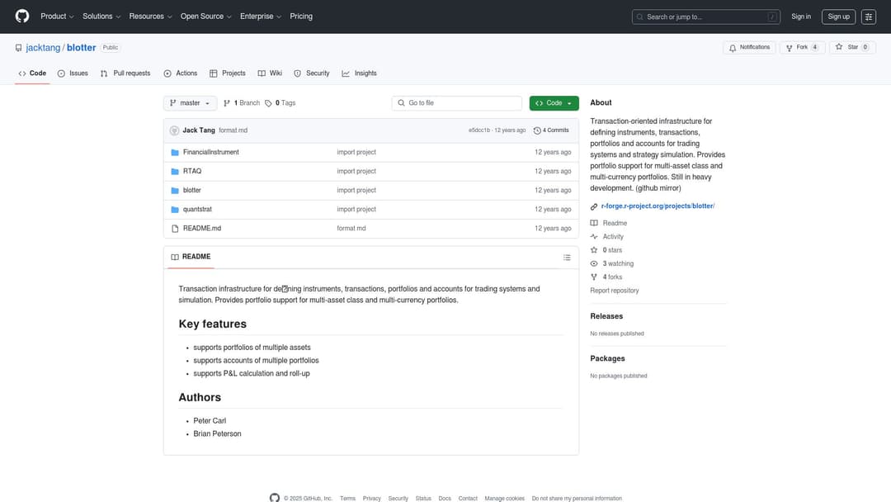Screen dimensions: 891x502
Task: Open the Pull requests tab
Action: click(x=125, y=73)
